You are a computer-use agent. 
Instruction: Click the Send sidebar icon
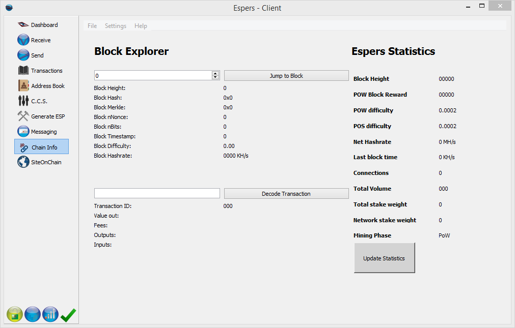[23, 55]
